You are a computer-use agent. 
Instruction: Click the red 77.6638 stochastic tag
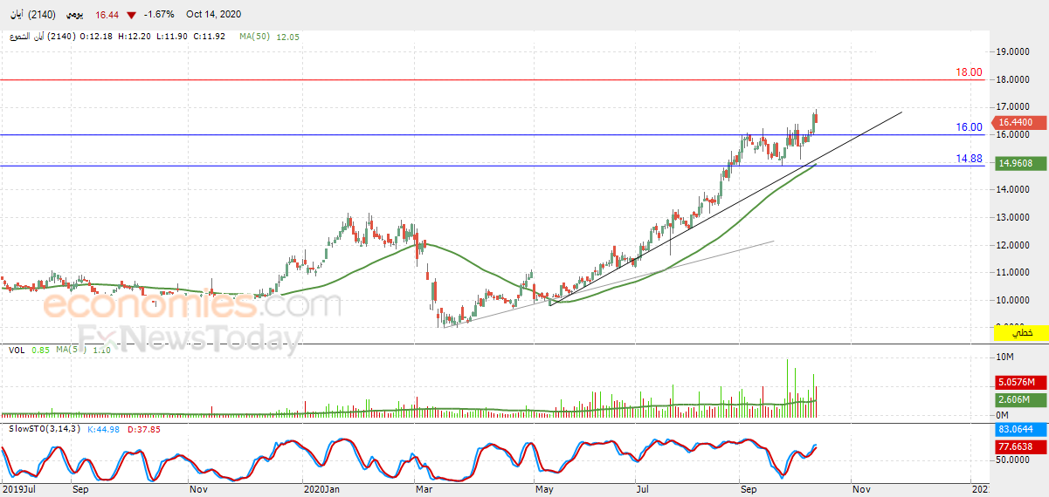tap(1020, 446)
